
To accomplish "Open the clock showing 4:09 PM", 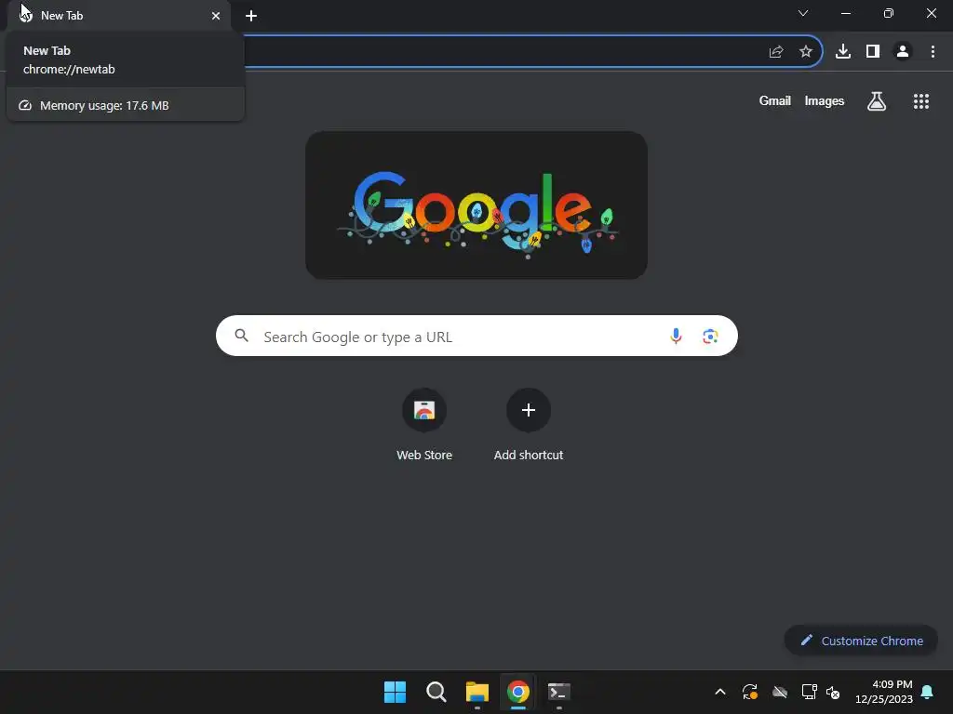I will 884,692.
